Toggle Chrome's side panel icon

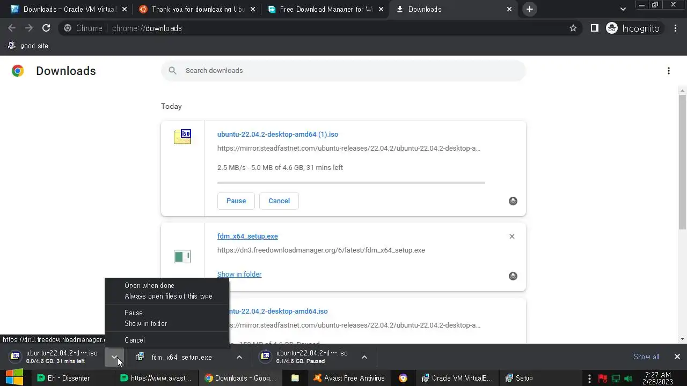[x=594, y=28]
